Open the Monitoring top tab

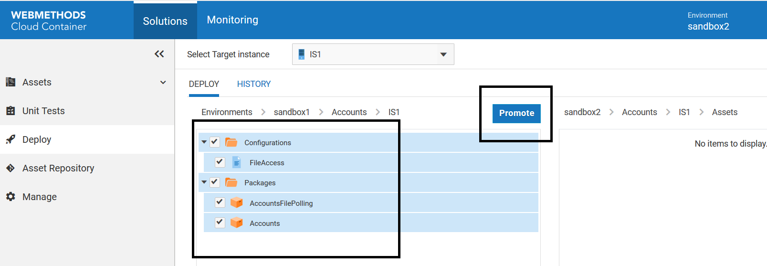(x=232, y=20)
